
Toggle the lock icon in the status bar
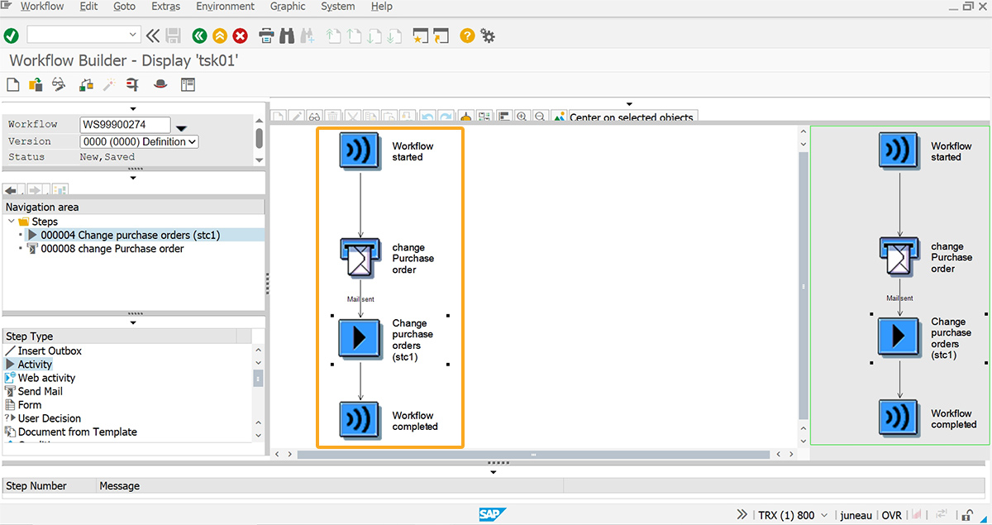pos(966,515)
